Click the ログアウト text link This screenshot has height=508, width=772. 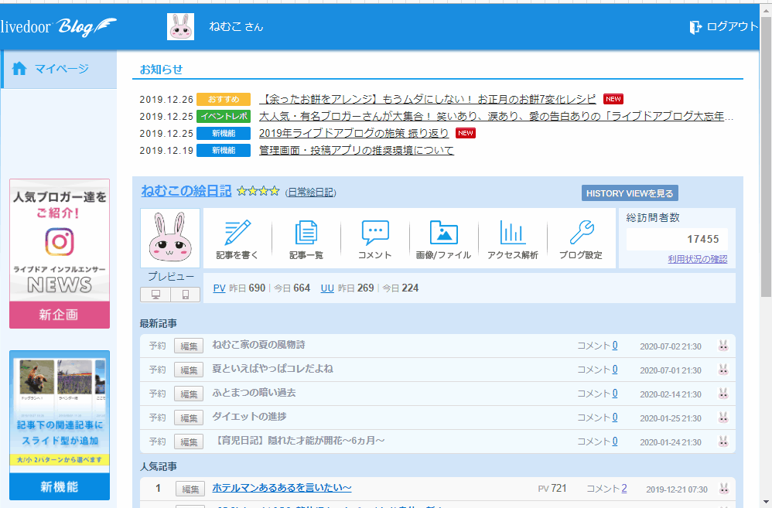click(x=733, y=26)
